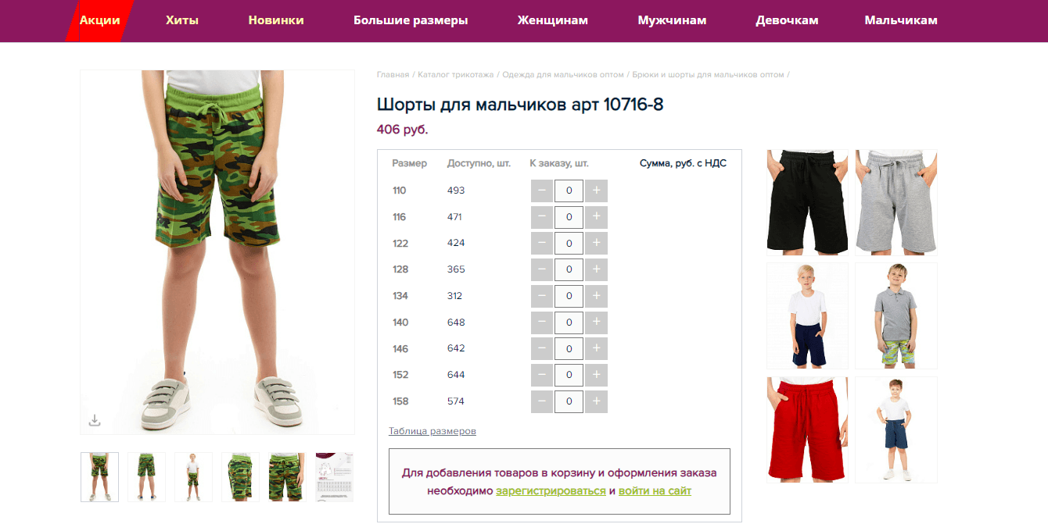Increase quantity for size 140
The height and width of the screenshot is (524, 1048).
596,322
